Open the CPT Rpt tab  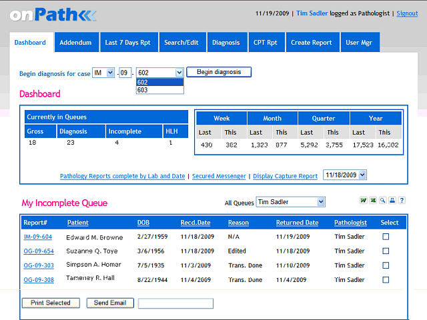pyautogui.click(x=266, y=43)
